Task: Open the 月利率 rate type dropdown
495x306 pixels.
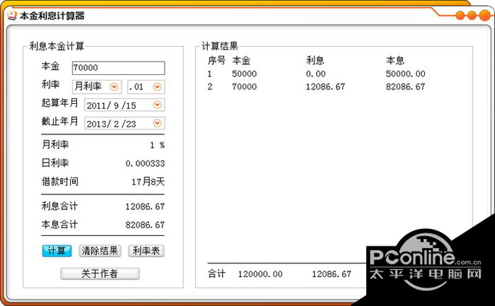Action: click(114, 87)
